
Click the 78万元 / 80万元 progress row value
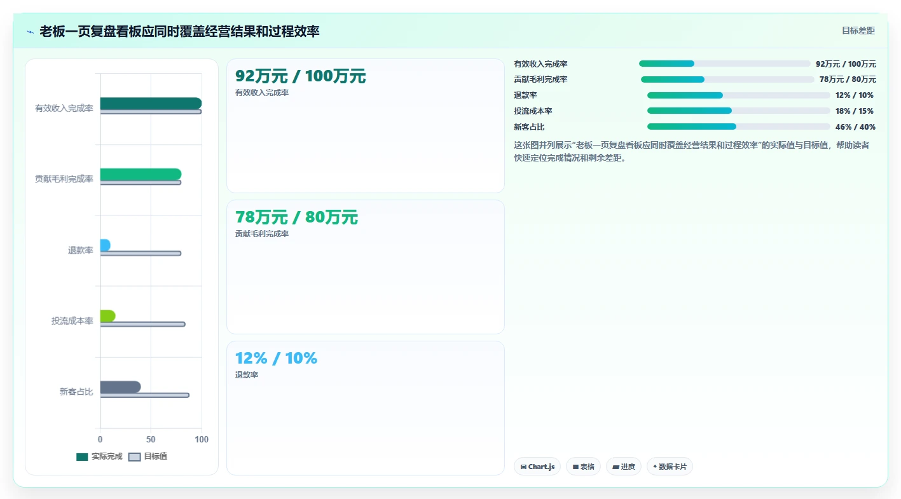point(848,79)
